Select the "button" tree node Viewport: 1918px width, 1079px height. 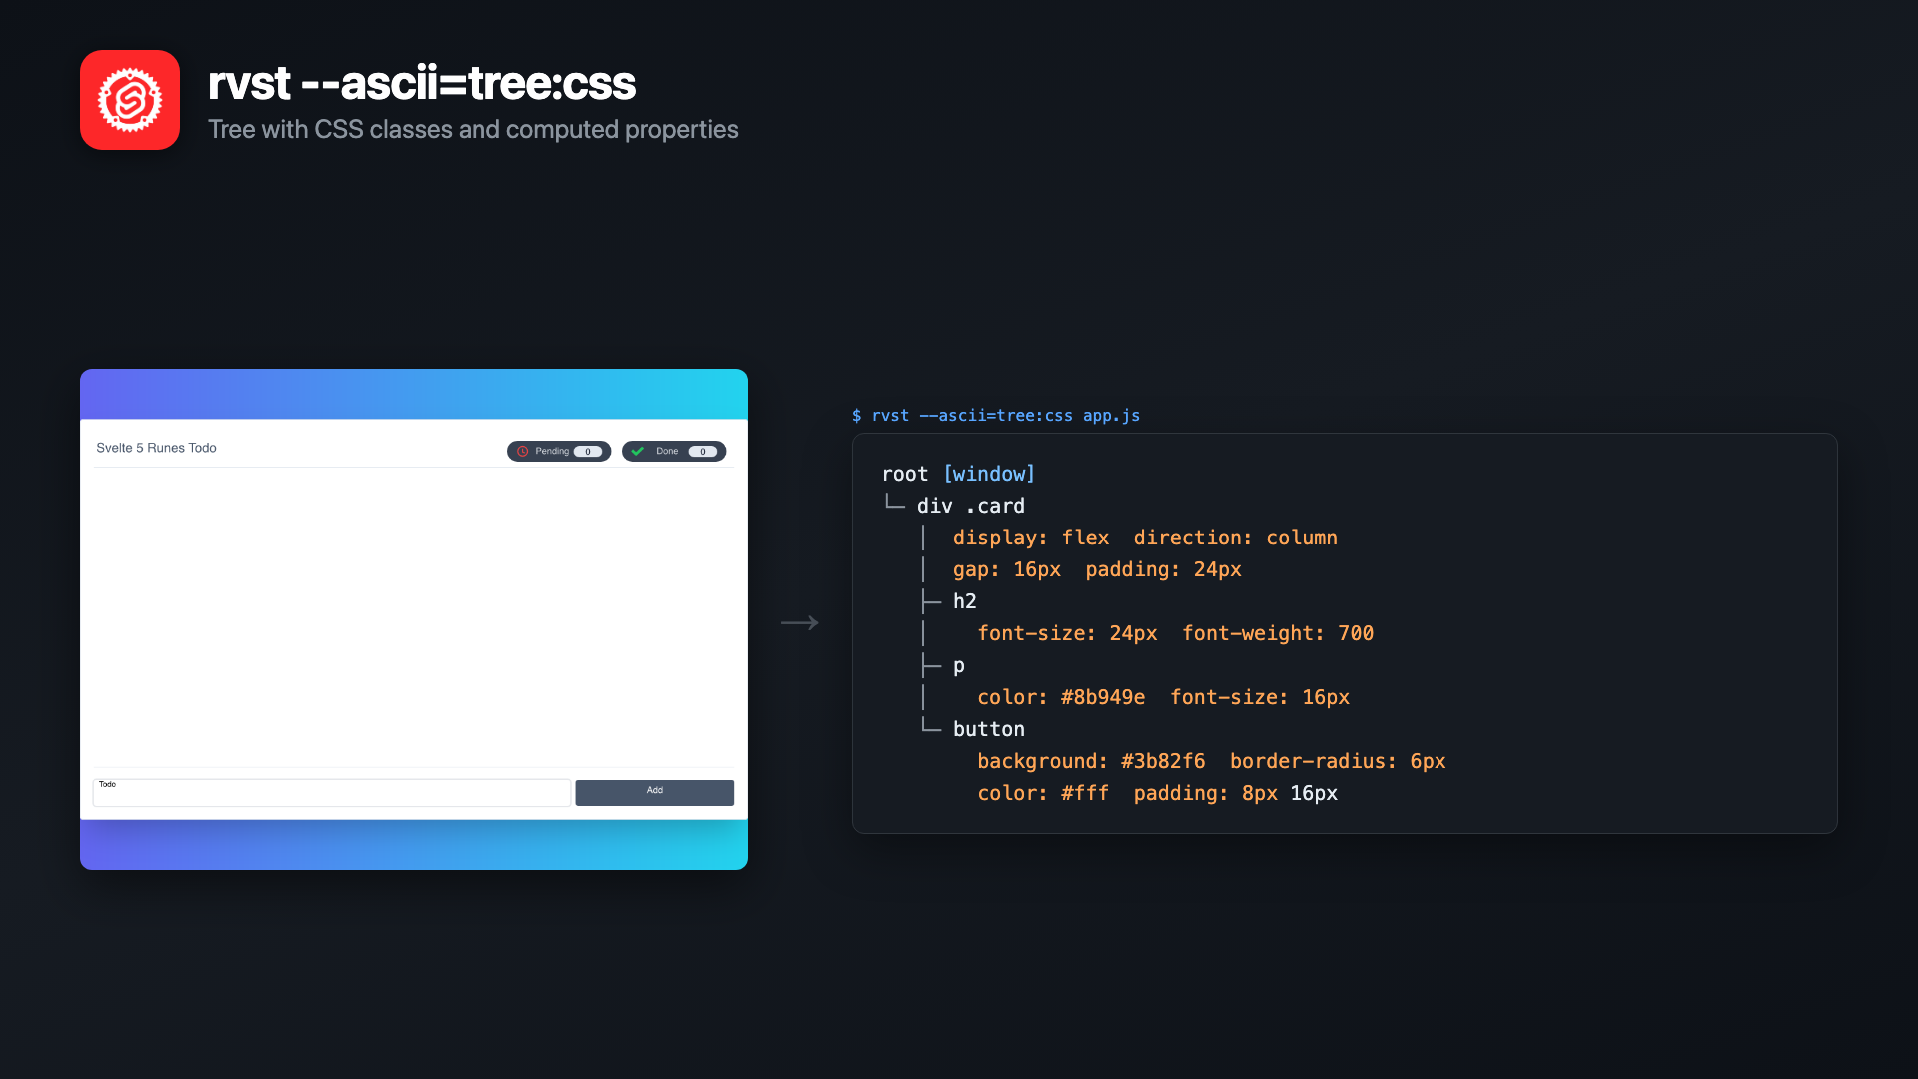(x=989, y=729)
